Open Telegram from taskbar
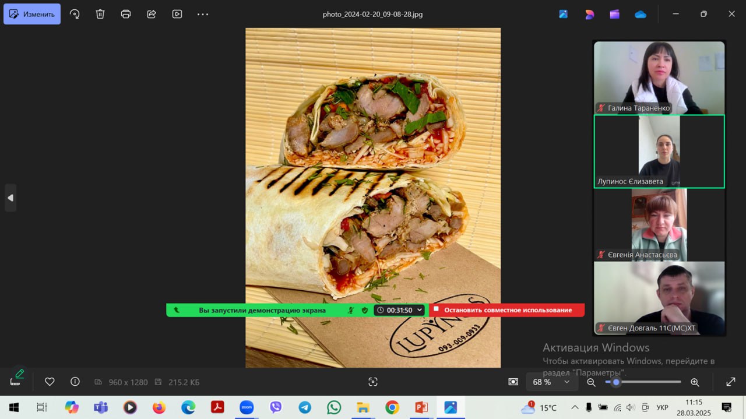The width and height of the screenshot is (746, 419). (305, 407)
